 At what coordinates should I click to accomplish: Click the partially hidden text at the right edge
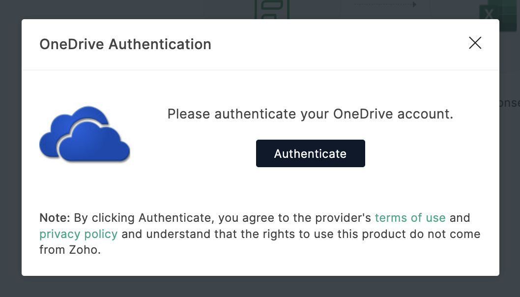click(x=510, y=103)
